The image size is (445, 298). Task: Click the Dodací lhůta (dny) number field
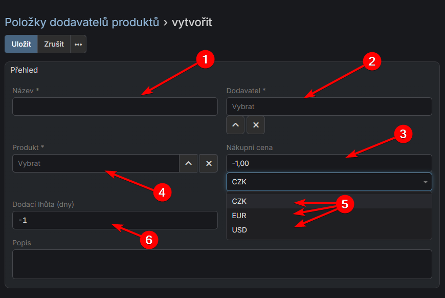[115, 220]
